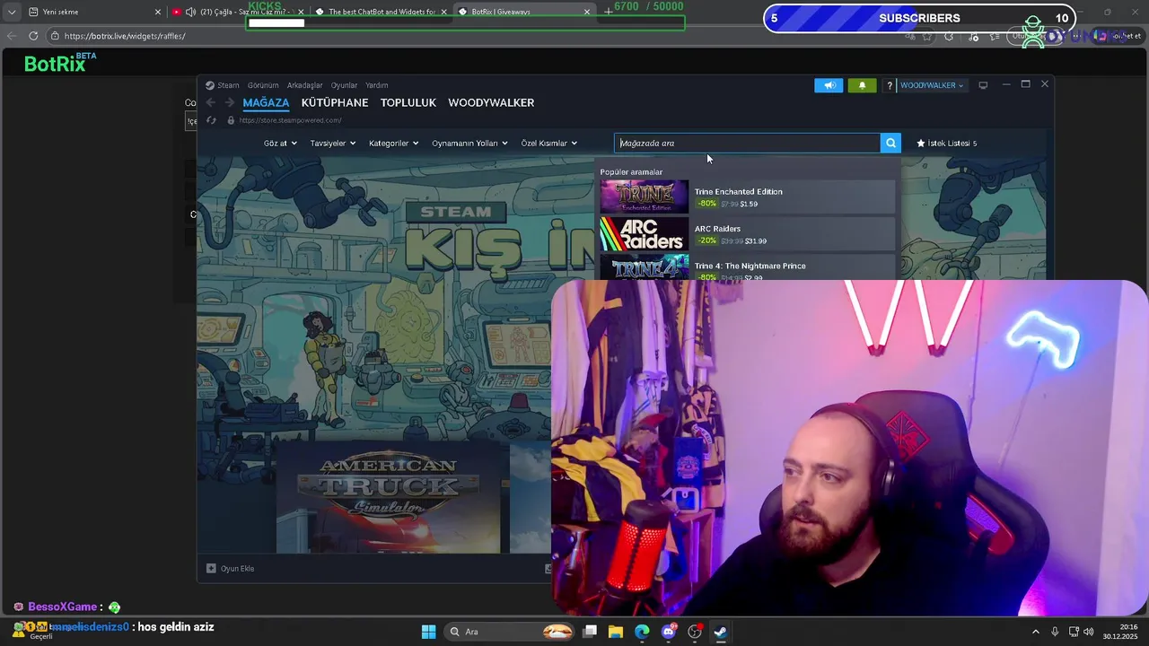Open the American Truck Simulator thumbnail
Image resolution: width=1149 pixels, height=646 pixels.
coord(389,496)
